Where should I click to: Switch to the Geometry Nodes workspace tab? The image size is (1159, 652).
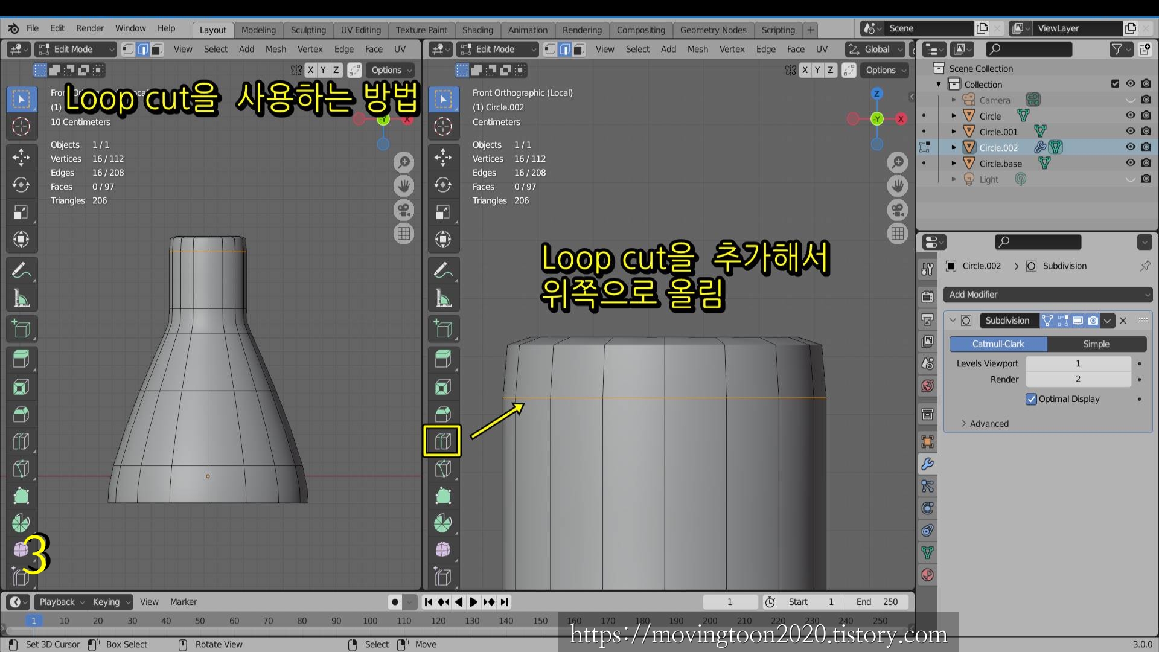click(713, 30)
